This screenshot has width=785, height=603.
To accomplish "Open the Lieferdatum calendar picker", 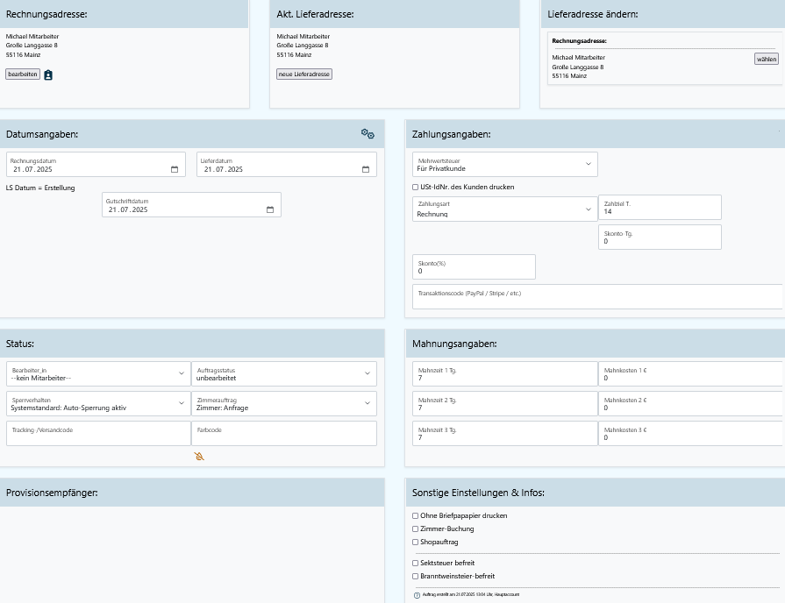I will pos(366,169).
